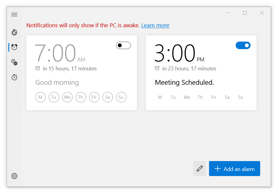Select the Alarm page icon in sidebar
Screen dimensions: 279x194
[x=14, y=47]
